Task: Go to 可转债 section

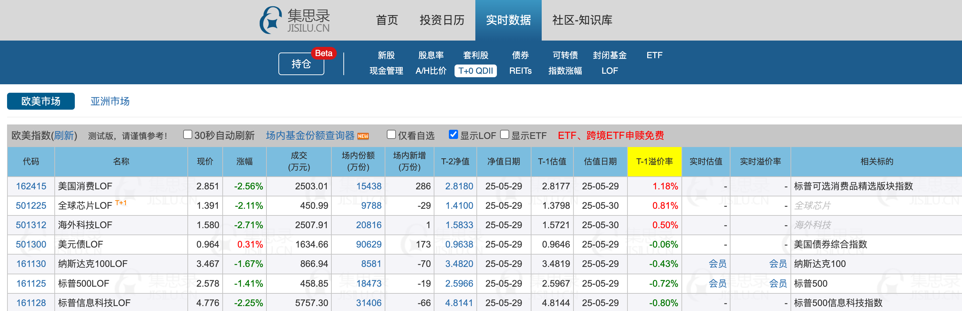Action: coord(565,55)
